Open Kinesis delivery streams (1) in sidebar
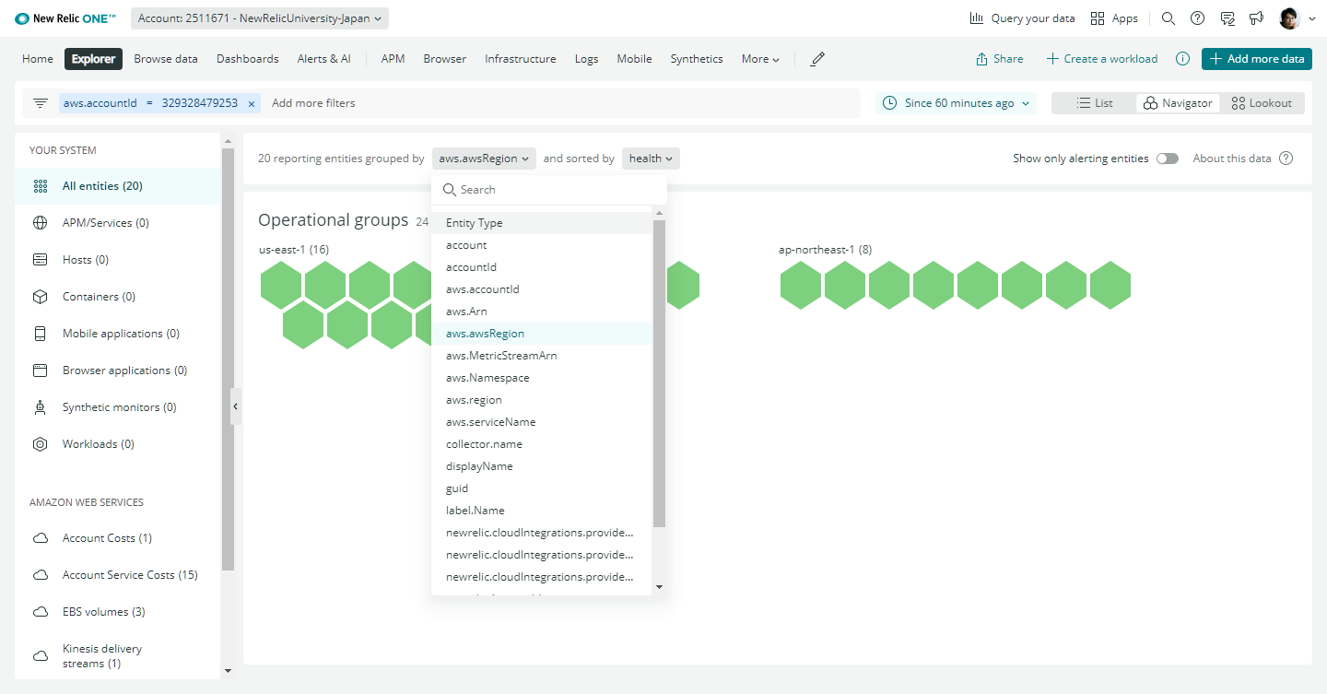The width and height of the screenshot is (1327, 694). click(118, 655)
